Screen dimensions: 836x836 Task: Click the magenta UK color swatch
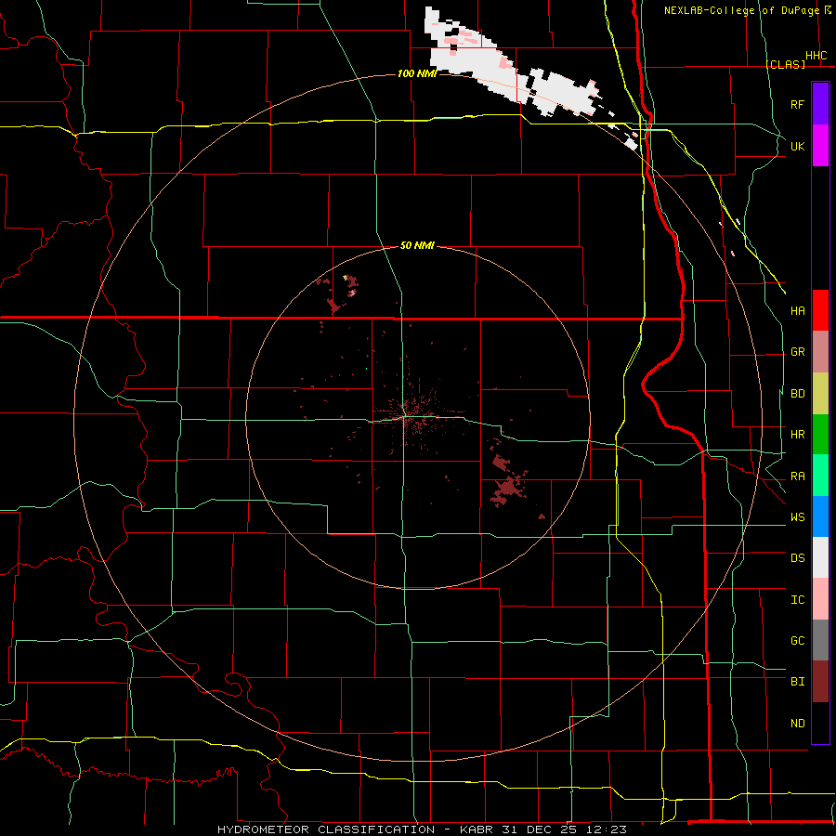click(820, 146)
